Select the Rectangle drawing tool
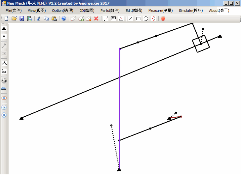Screen dimensions: 242x176 [x=138, y=19]
